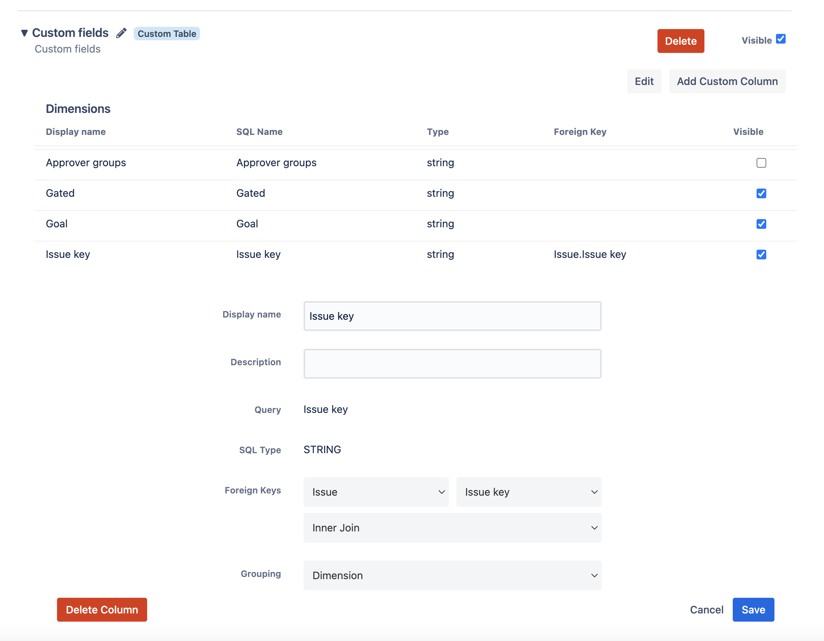This screenshot has width=824, height=641.
Task: Click Add Custom Column button
Action: coord(727,81)
